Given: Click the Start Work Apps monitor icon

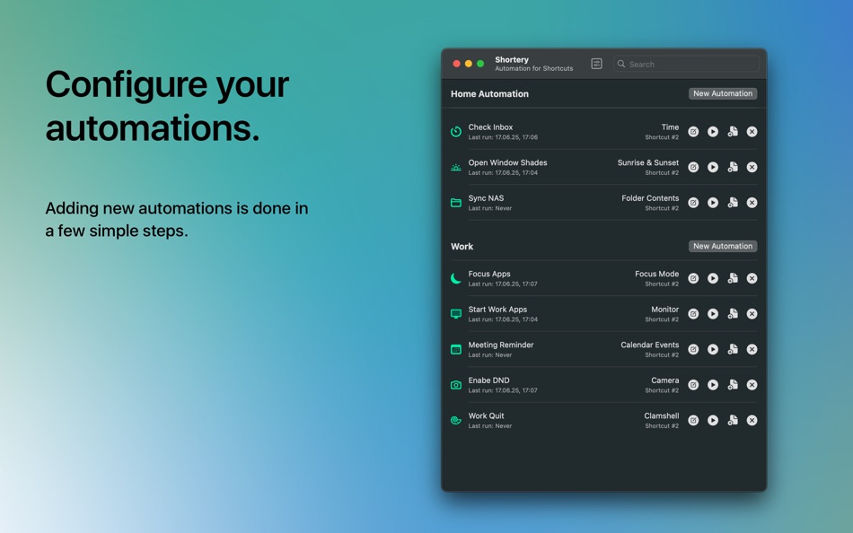Looking at the screenshot, I should tap(456, 314).
